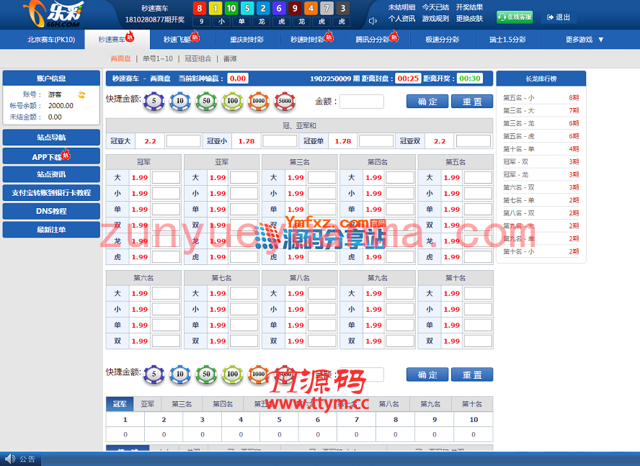Log out with 退出 button
The width and height of the screenshot is (640, 466).
coord(558,17)
